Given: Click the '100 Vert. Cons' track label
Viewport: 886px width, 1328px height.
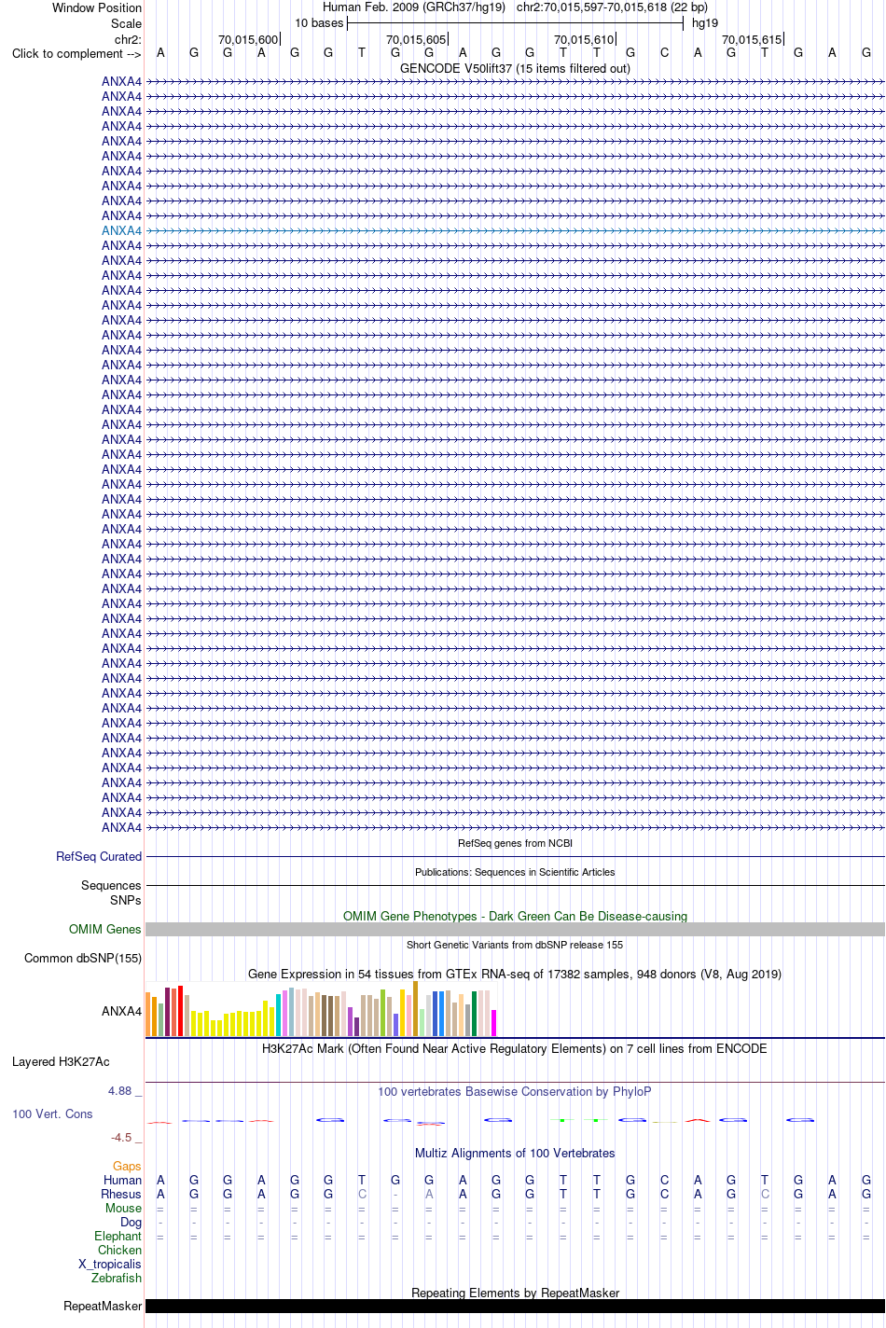Looking at the screenshot, I should 52,1114.
